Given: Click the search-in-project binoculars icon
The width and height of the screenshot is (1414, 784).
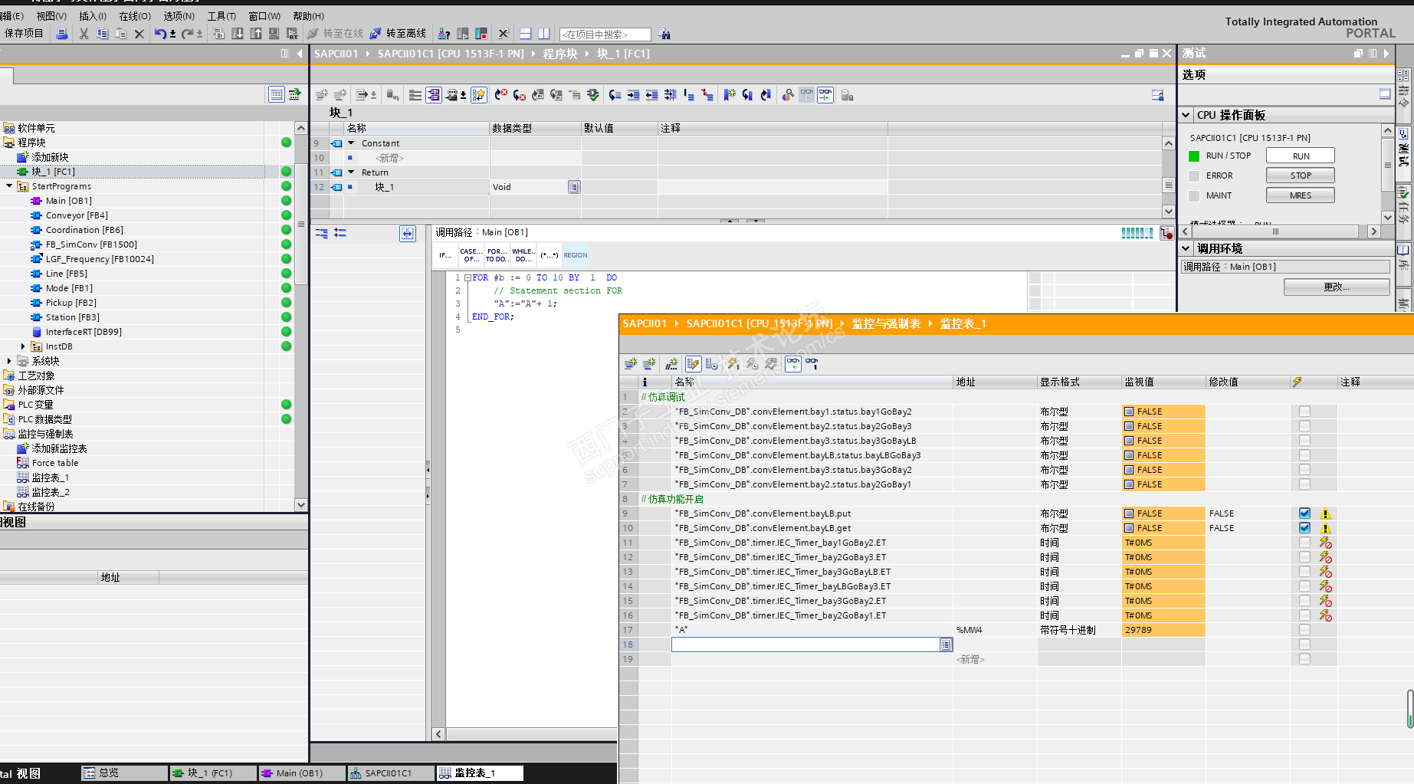Looking at the screenshot, I should (x=664, y=34).
